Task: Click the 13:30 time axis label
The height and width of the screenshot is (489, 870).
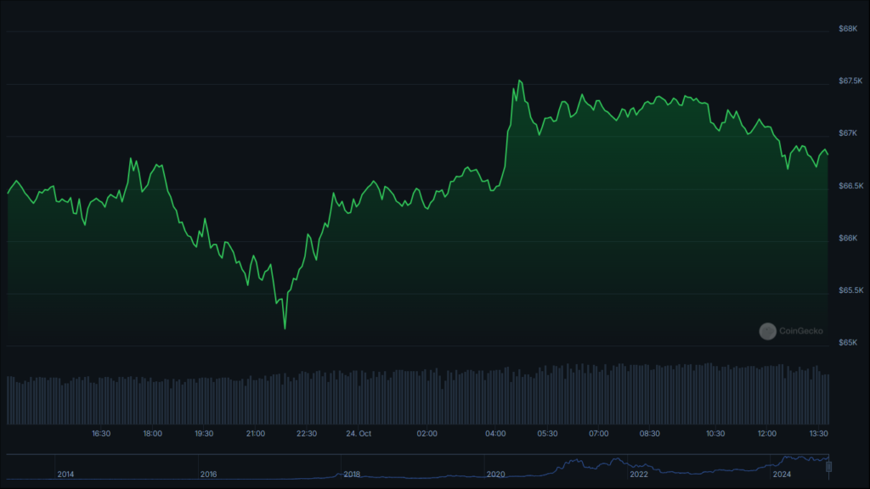Action: pyautogui.click(x=818, y=434)
